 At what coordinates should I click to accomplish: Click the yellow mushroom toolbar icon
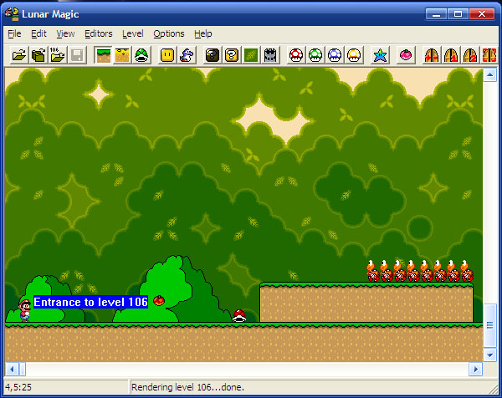pos(354,55)
